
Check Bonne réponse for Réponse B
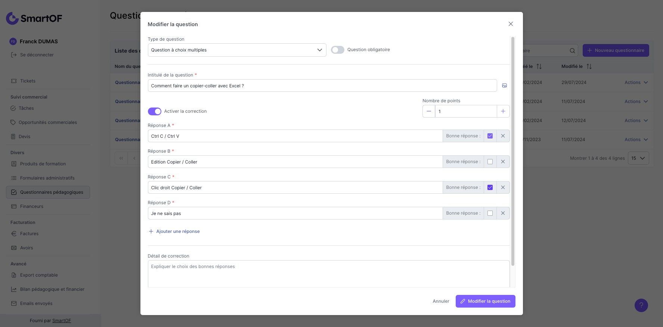tap(490, 162)
